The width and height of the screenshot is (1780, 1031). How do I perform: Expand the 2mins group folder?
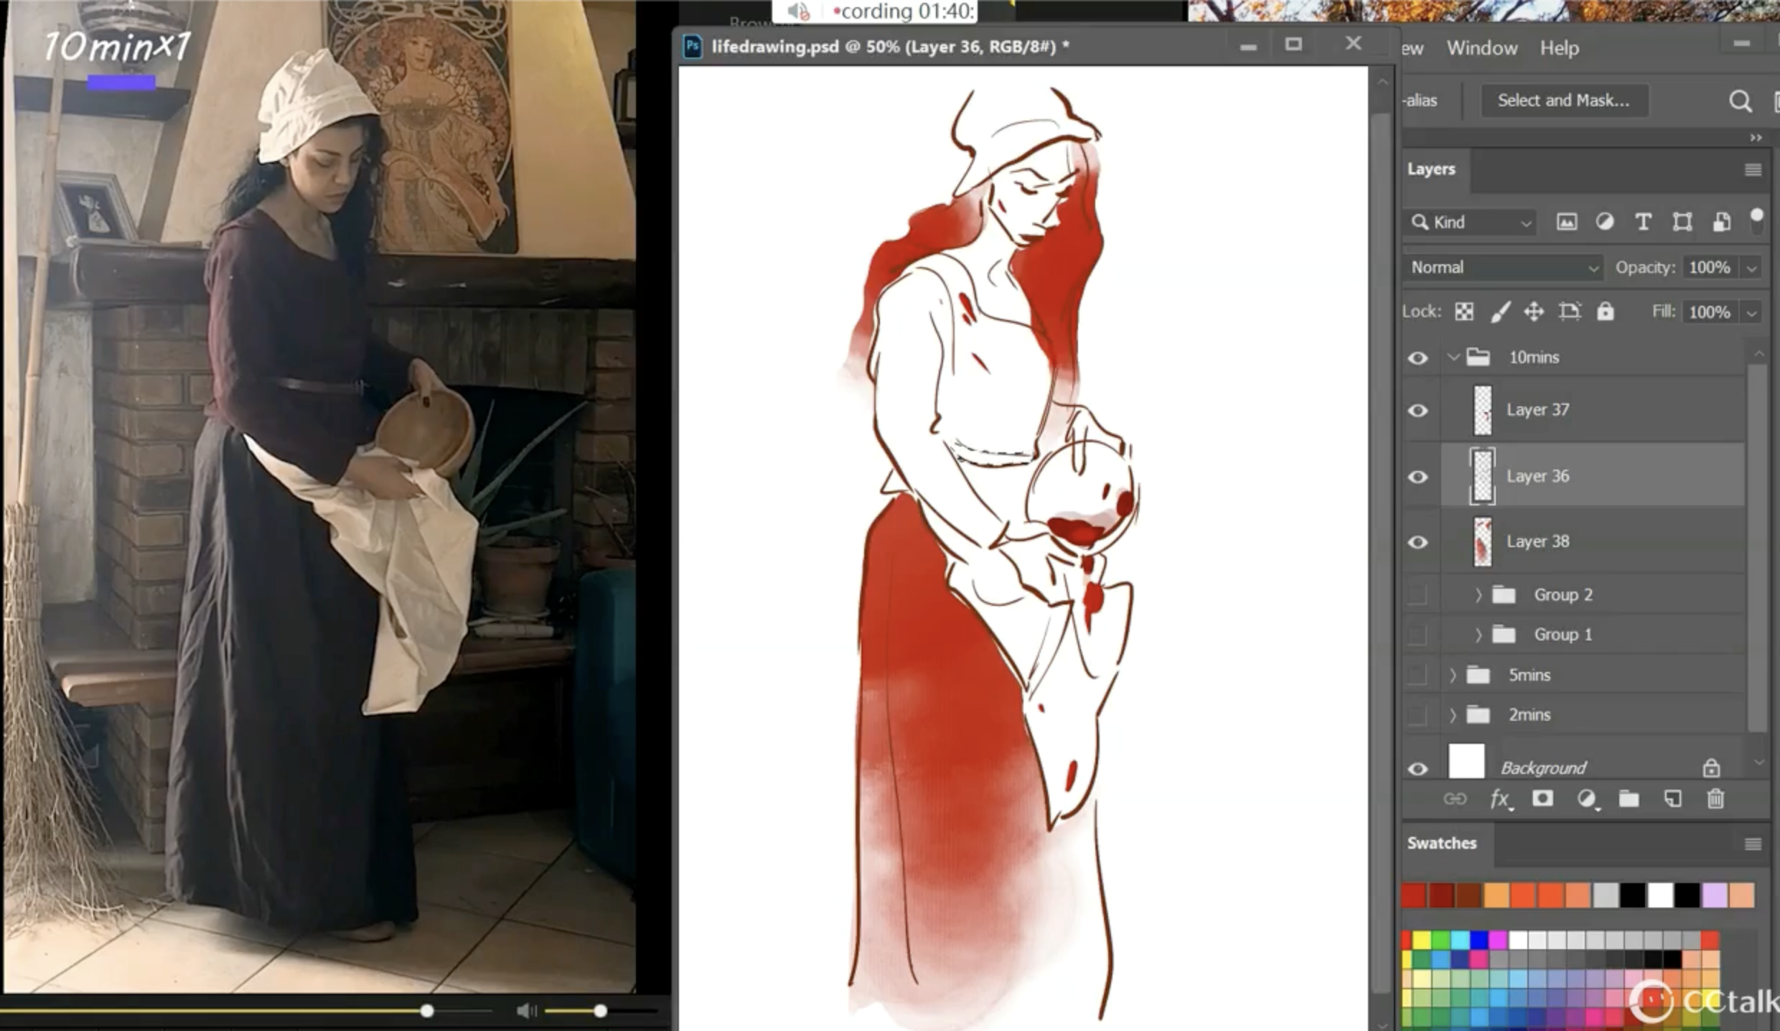(1453, 715)
